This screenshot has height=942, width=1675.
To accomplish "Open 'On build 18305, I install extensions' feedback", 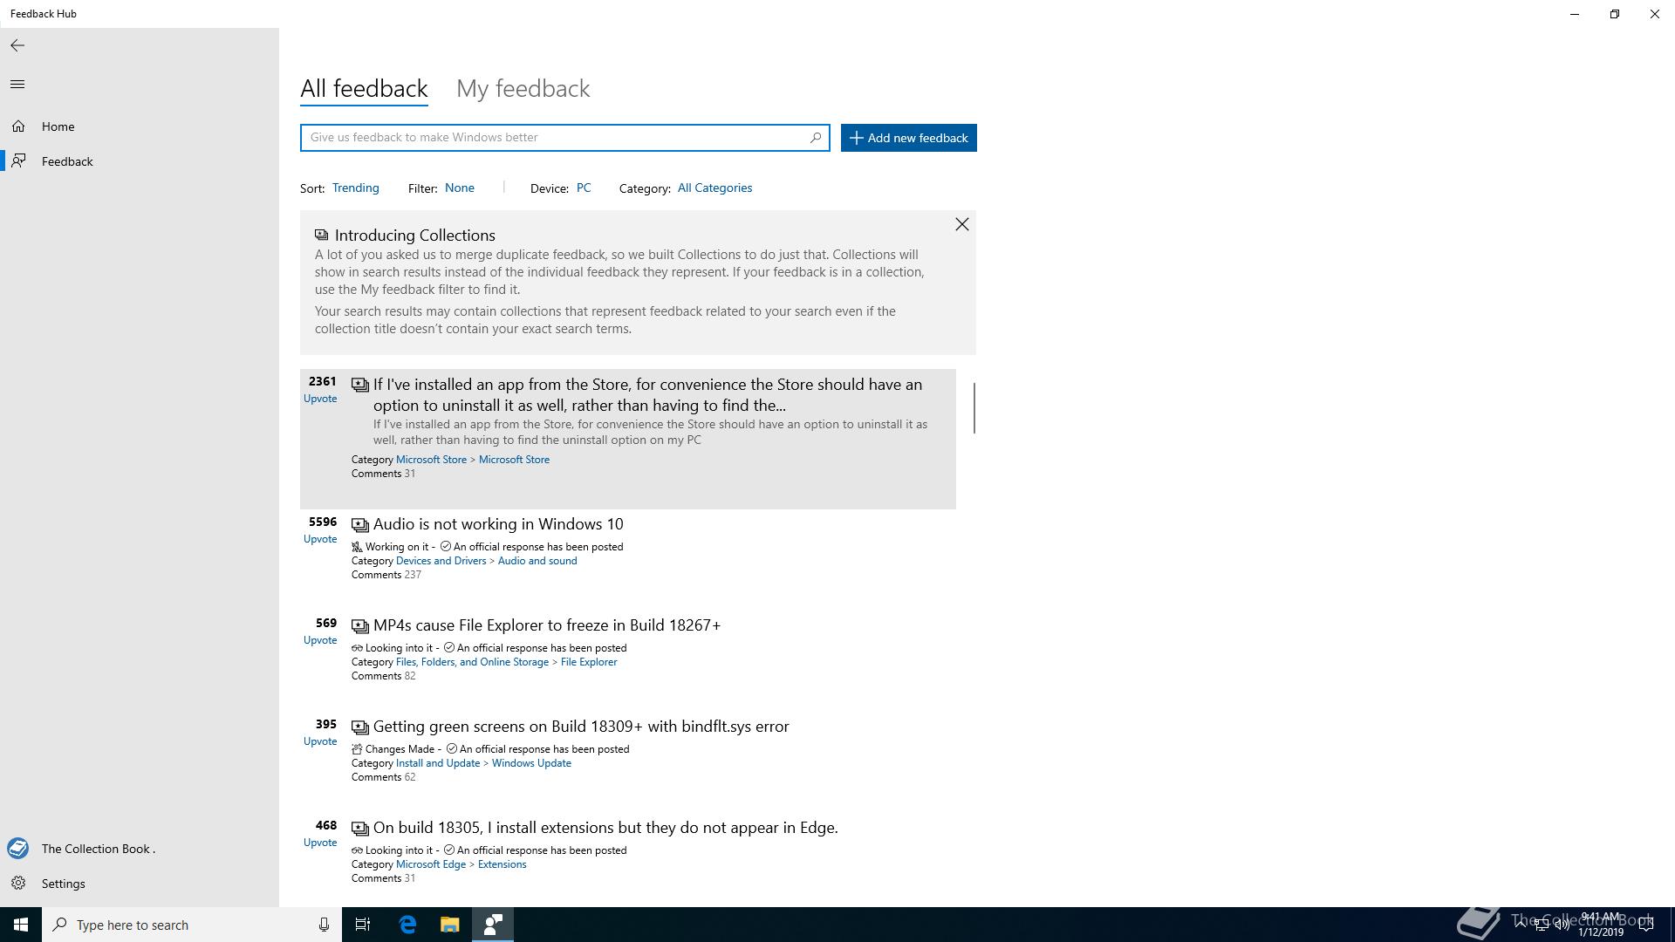I will coord(605,828).
